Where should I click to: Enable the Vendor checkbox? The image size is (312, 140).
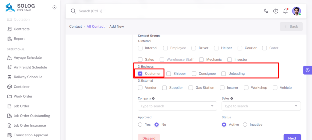click(x=140, y=88)
